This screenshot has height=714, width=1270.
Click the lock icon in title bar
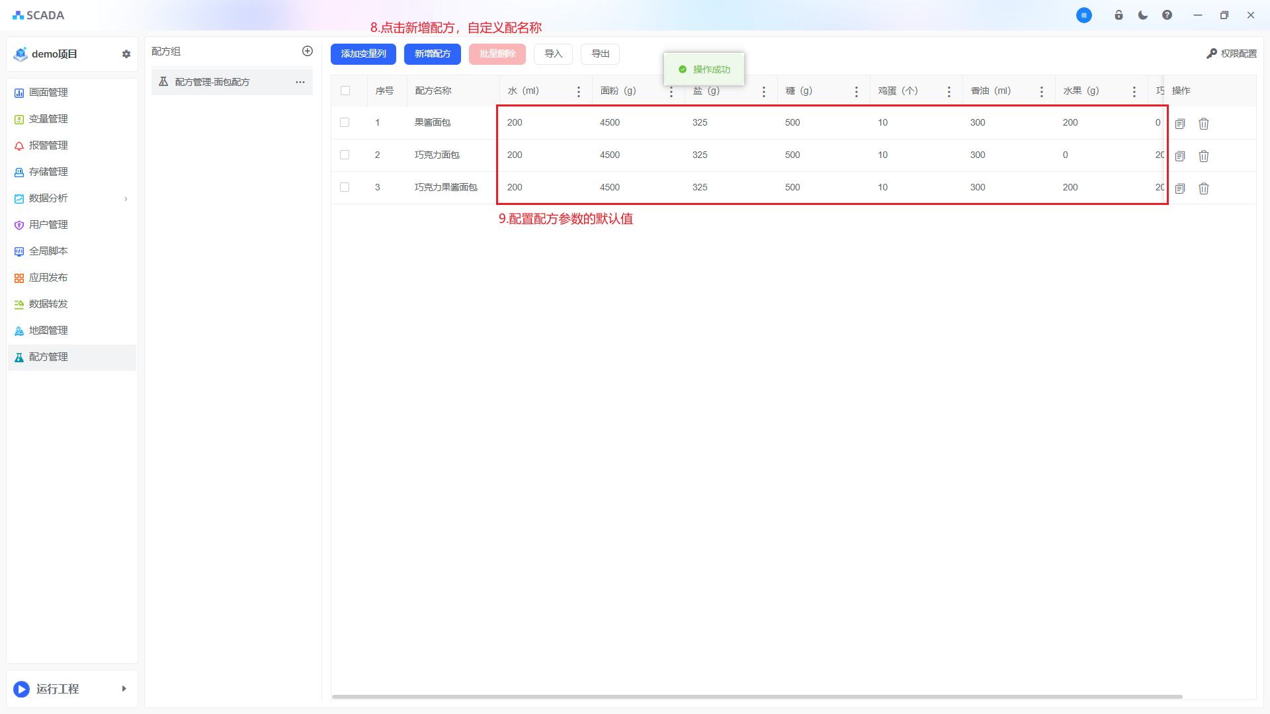(1119, 15)
